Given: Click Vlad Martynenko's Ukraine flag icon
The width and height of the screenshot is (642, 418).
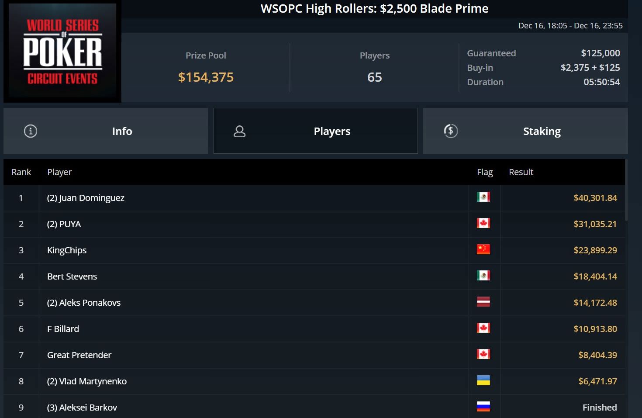Looking at the screenshot, I should click(x=483, y=380).
